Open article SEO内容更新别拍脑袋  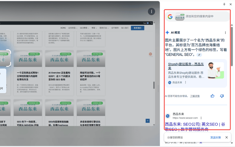click(x=58, y=123)
